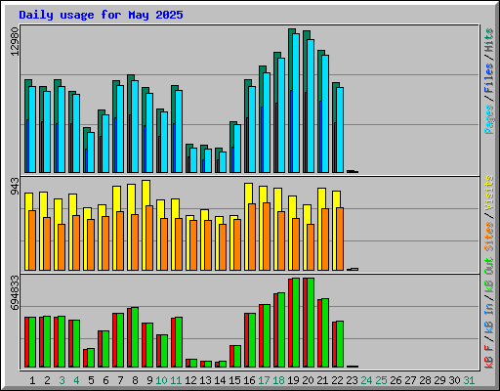Click the 'kB In' legend label
Viewport: 500px width, 391px height.
(x=489, y=320)
